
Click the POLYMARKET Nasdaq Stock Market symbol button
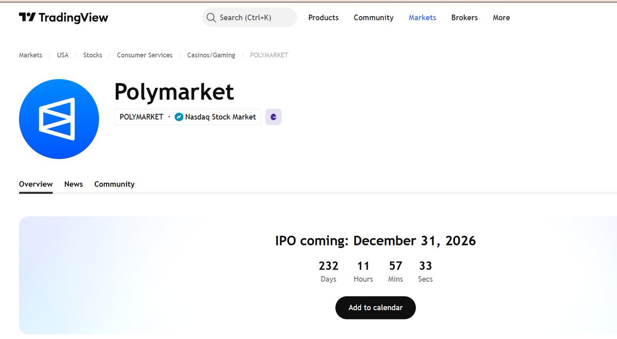[x=188, y=117]
